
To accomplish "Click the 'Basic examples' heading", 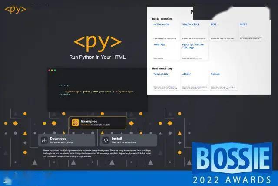I will pyautogui.click(x=162, y=19).
